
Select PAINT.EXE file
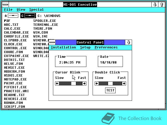(13, 83)
